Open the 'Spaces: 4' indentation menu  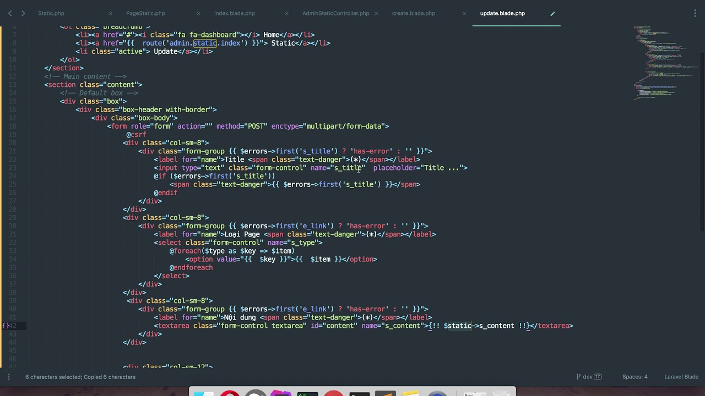coord(635,377)
